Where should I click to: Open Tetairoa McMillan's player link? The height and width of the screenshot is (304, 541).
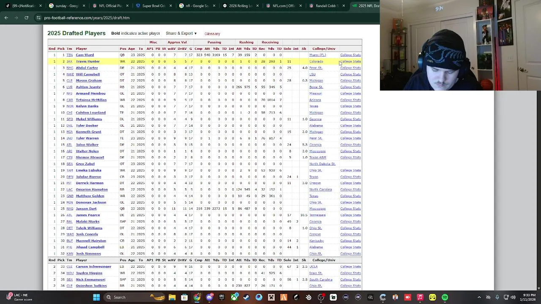tap(91, 100)
